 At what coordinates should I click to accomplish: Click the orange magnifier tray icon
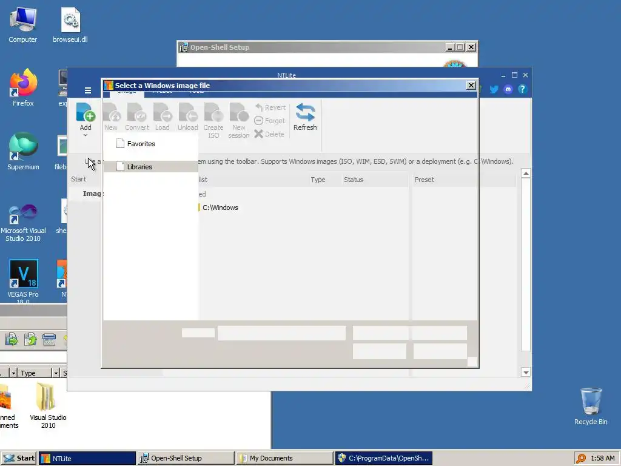[x=581, y=458]
